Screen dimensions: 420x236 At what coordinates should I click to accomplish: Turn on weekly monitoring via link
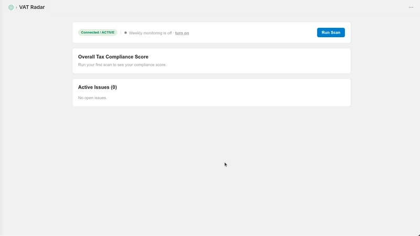[182, 33]
